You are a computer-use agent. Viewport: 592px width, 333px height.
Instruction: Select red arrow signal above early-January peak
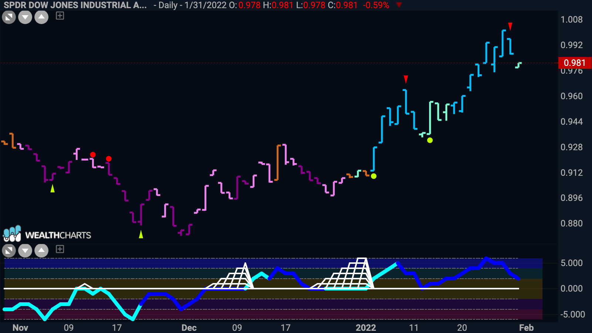[x=406, y=79]
